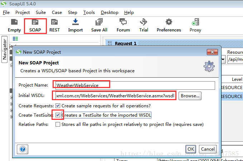Close the New SOAP Project dialog
Viewport: 243px width, 161px height.
coord(212,52)
